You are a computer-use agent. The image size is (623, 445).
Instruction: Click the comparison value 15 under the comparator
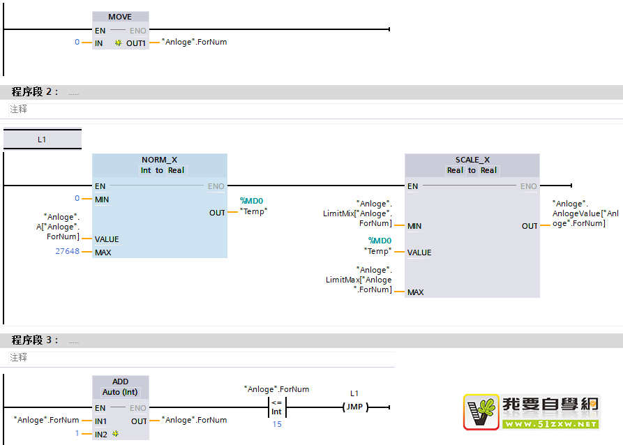click(x=277, y=424)
